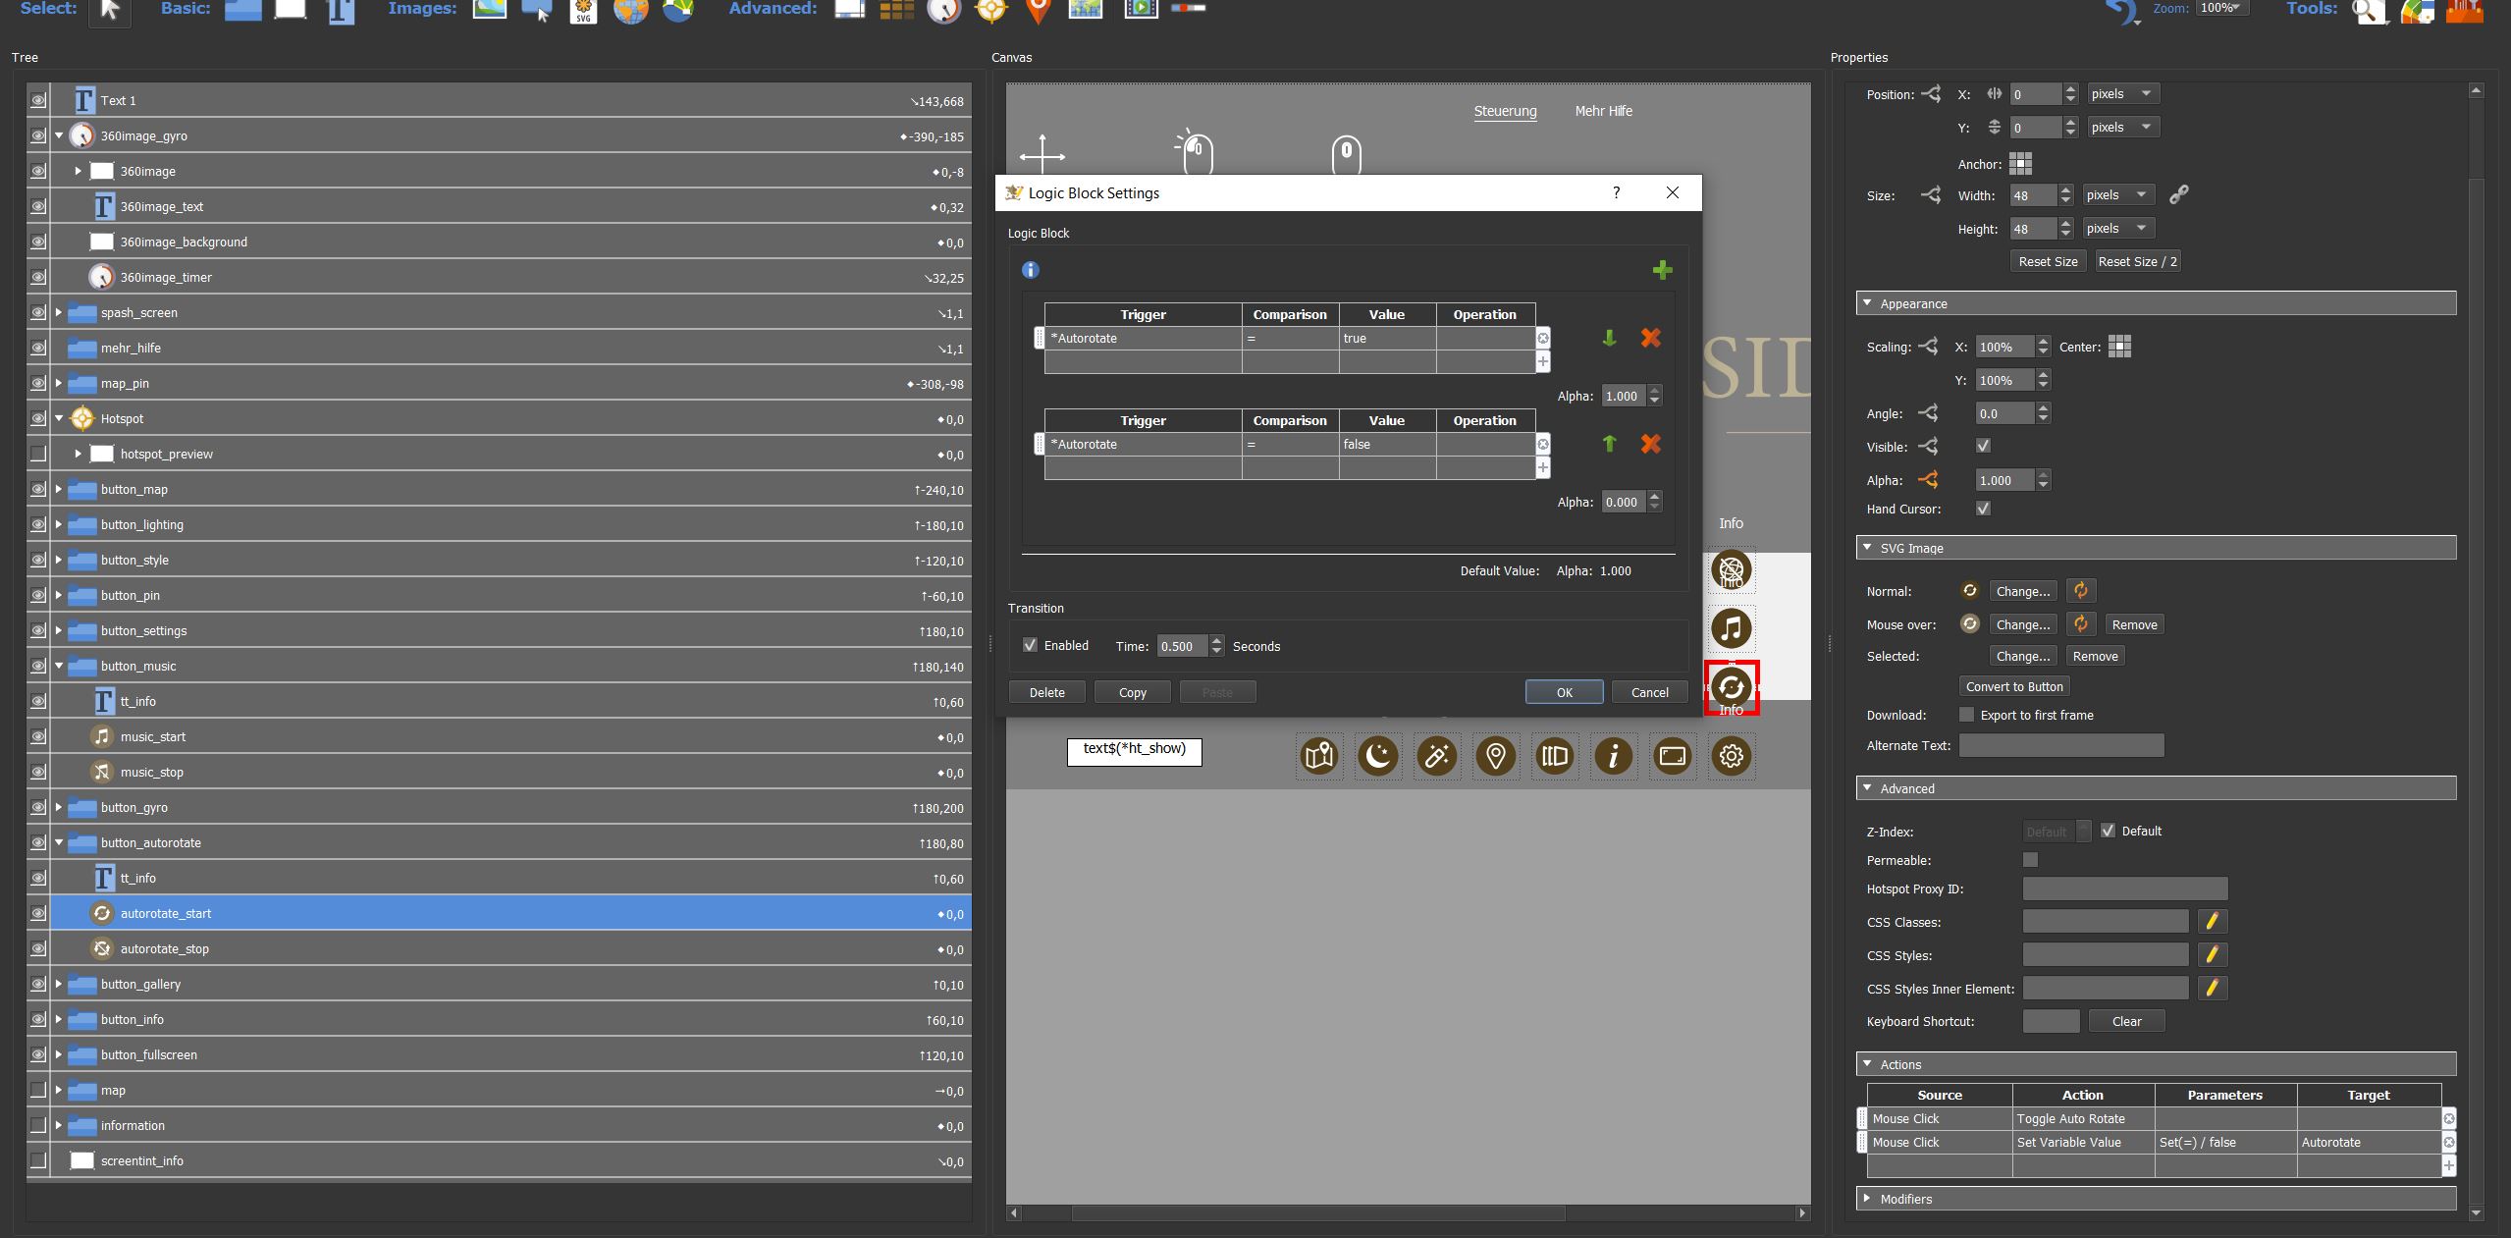This screenshot has height=1238, width=2511.
Task: Expand the Modifiers section
Action: point(1867,1199)
